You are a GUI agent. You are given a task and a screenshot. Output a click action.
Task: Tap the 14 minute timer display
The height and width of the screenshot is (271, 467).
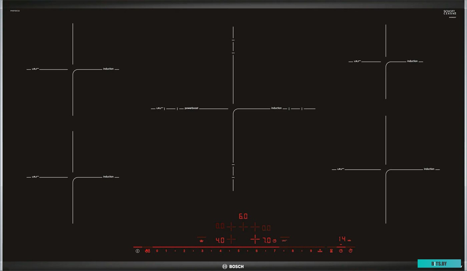point(342,239)
